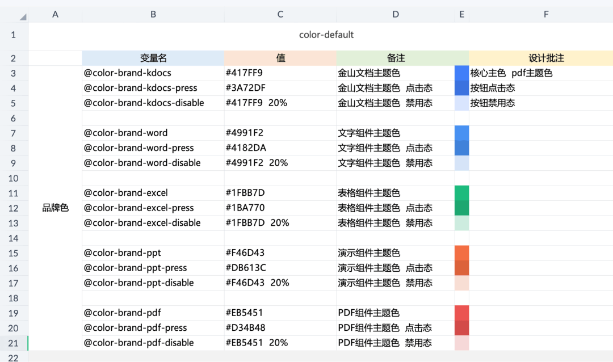Select the 品牌色 merged cell
Screen dimensions: 613x362
pyautogui.click(x=55, y=208)
